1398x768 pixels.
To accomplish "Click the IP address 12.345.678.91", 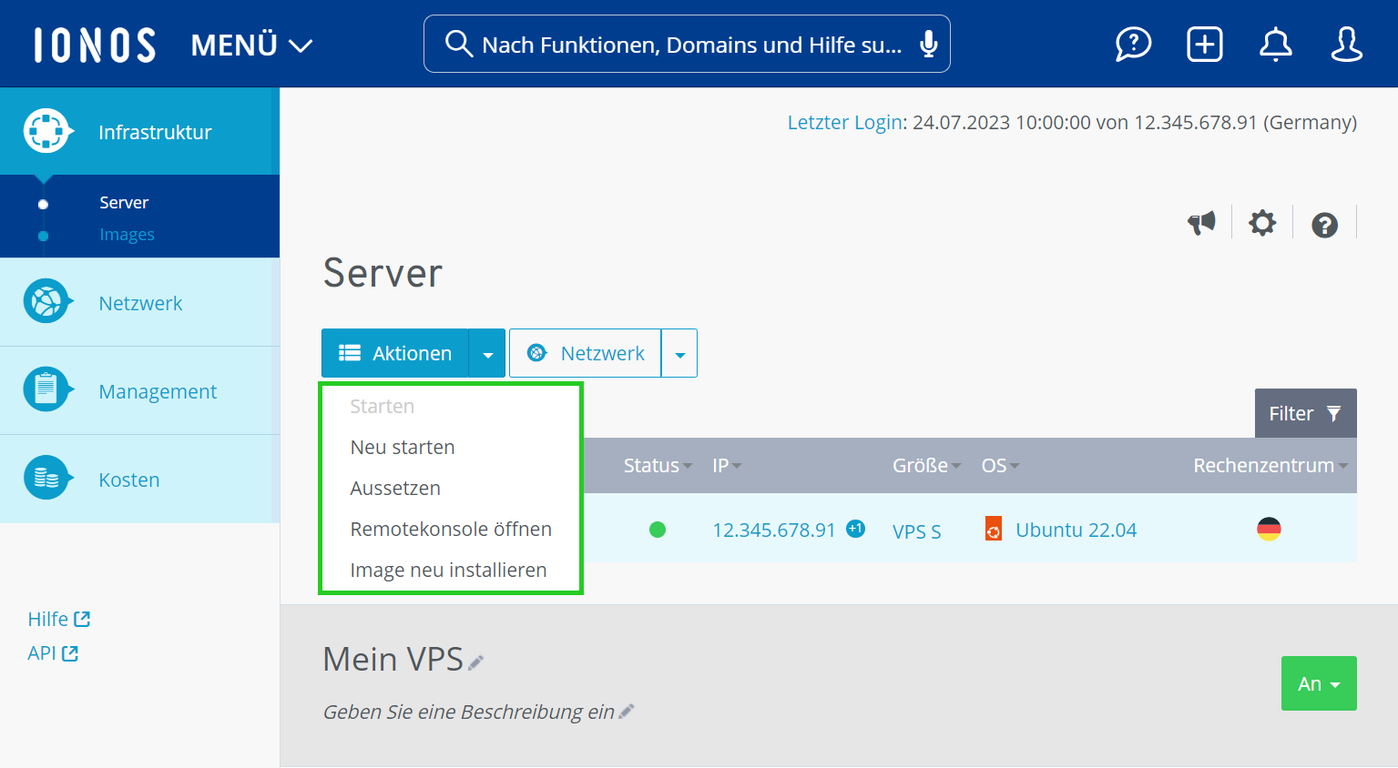I will tap(773, 530).
